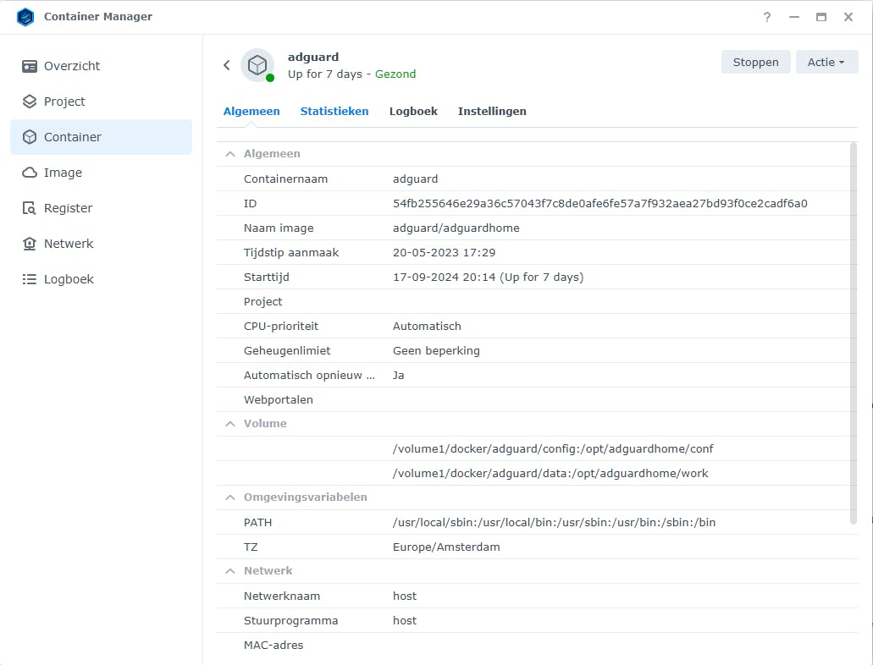Viewport: 873px width, 665px height.
Task: Collapse the Algemeen section
Action: pyautogui.click(x=229, y=154)
